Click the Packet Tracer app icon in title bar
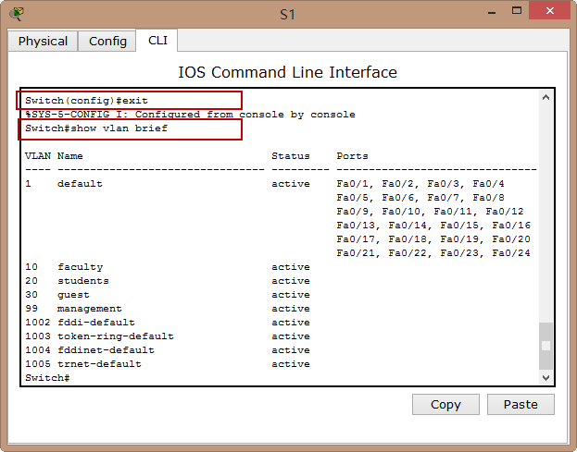 click(17, 14)
